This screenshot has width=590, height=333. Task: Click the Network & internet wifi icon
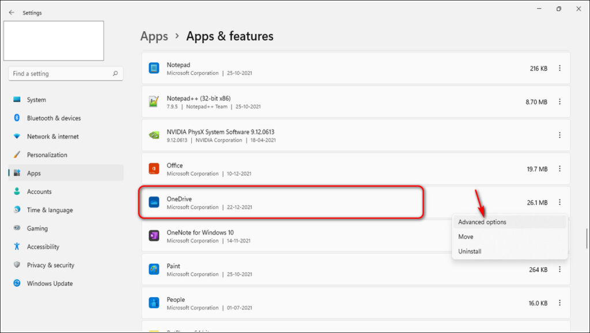pyautogui.click(x=17, y=136)
